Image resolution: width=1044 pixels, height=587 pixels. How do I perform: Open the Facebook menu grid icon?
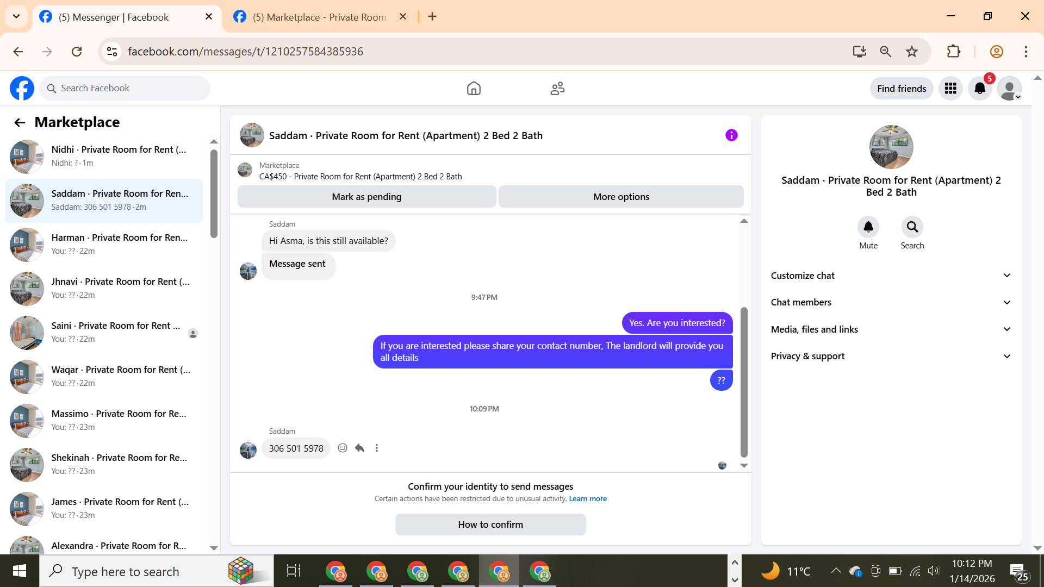[x=950, y=88]
